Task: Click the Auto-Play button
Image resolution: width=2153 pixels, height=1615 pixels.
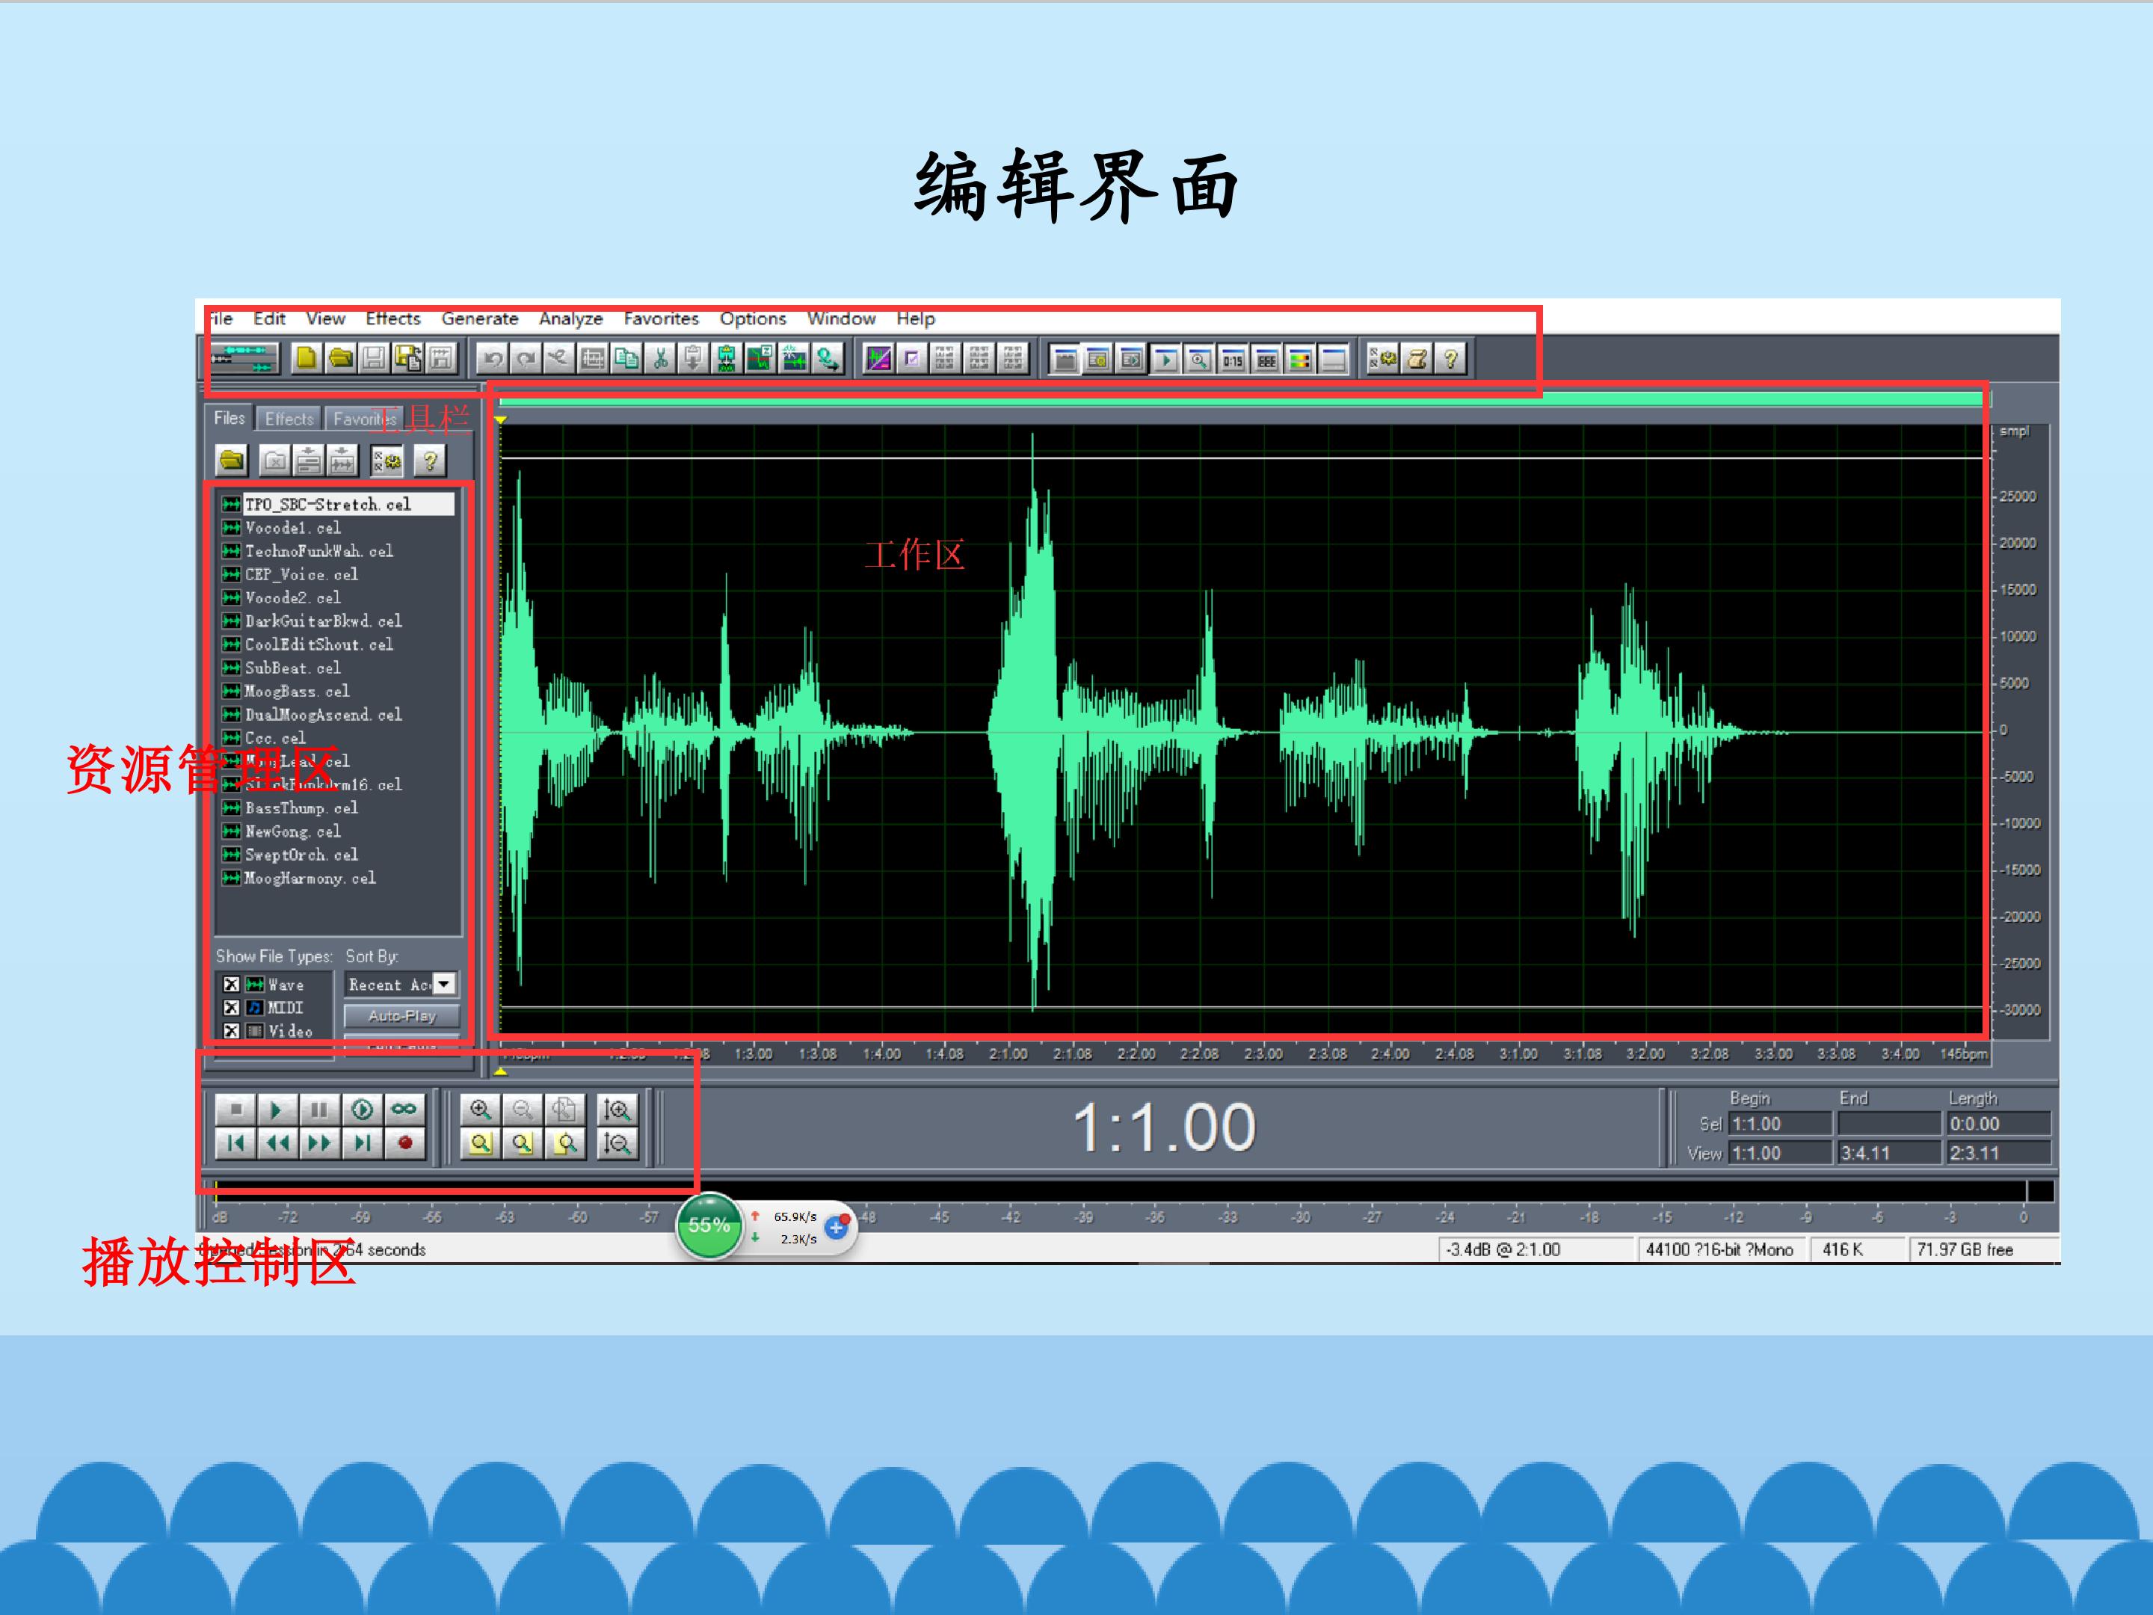Action: (402, 1015)
